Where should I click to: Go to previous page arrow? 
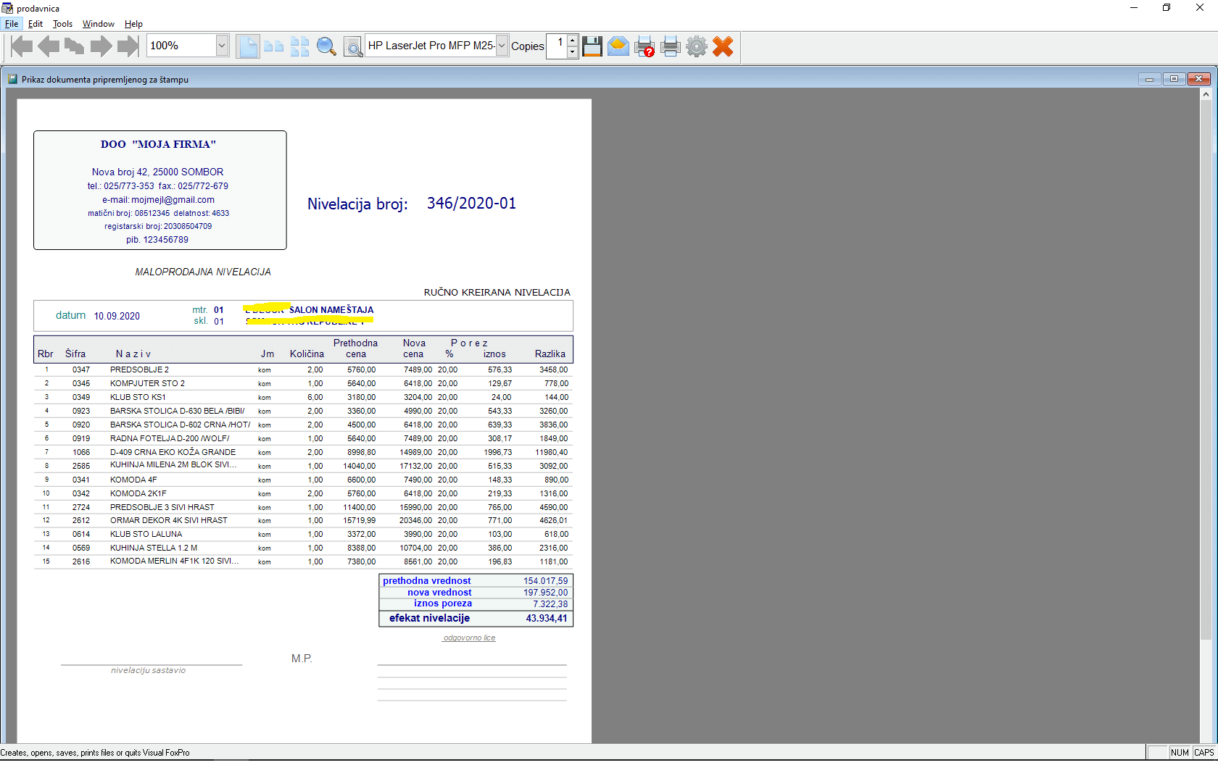pos(49,46)
